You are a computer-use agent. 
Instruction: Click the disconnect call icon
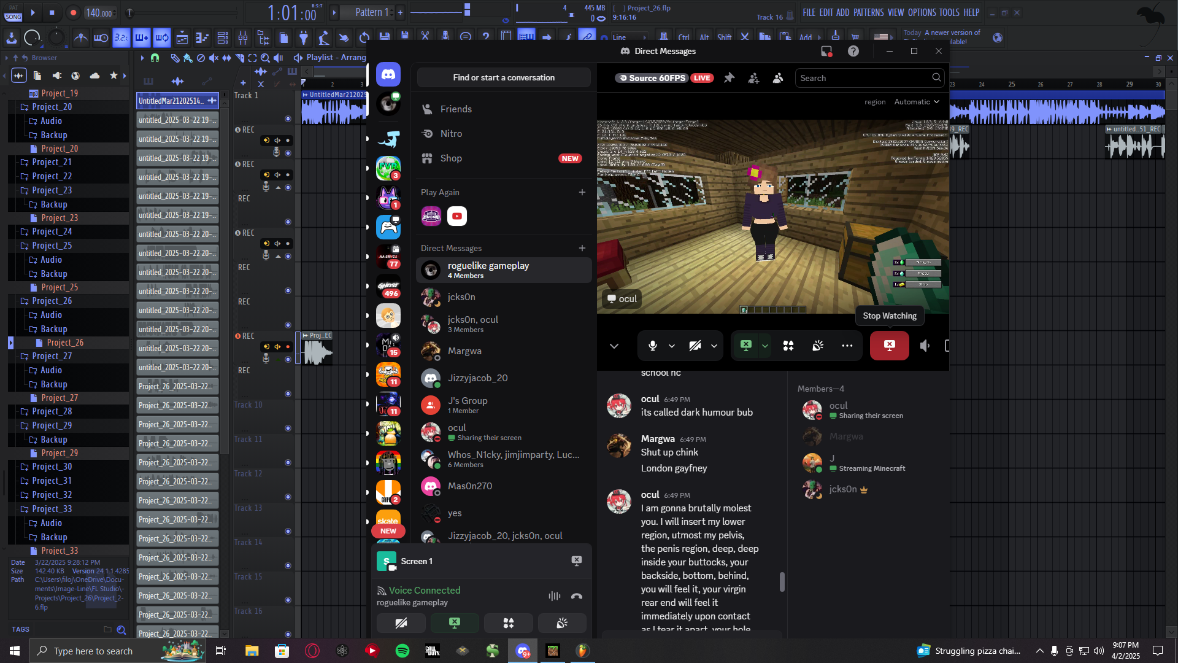coord(576,596)
